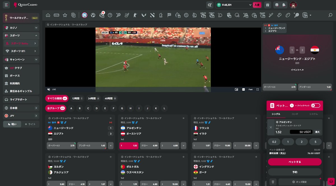Screen dimensions: 336x186
Task: Confirm with the ベットする button
Action: (295, 162)
